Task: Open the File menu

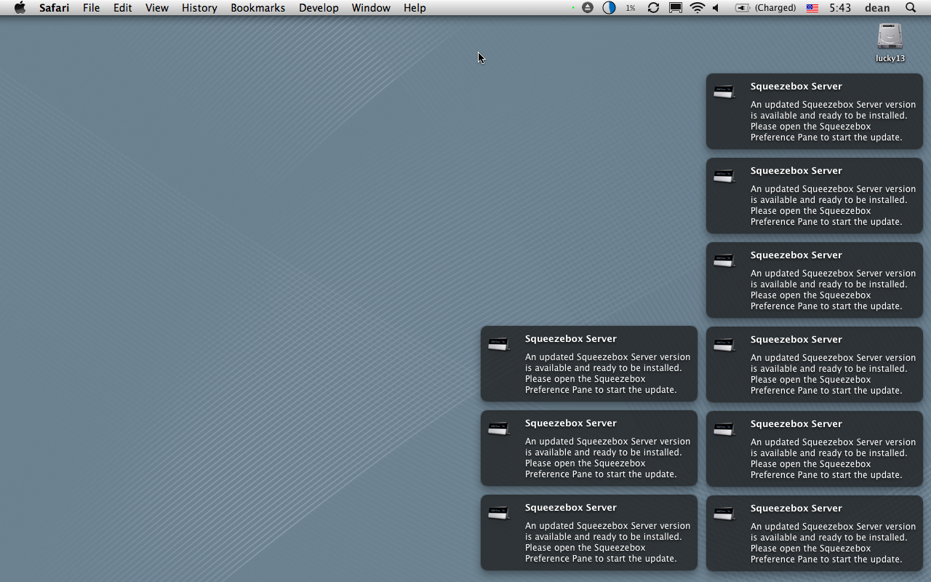Action: pyautogui.click(x=91, y=8)
